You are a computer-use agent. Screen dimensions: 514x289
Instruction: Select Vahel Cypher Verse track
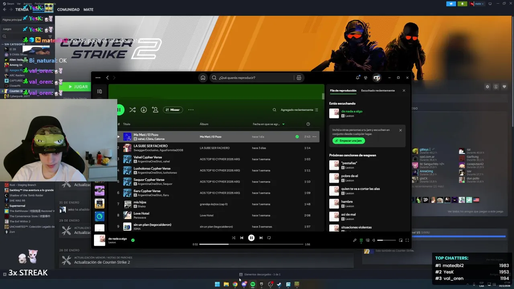tap(218, 159)
